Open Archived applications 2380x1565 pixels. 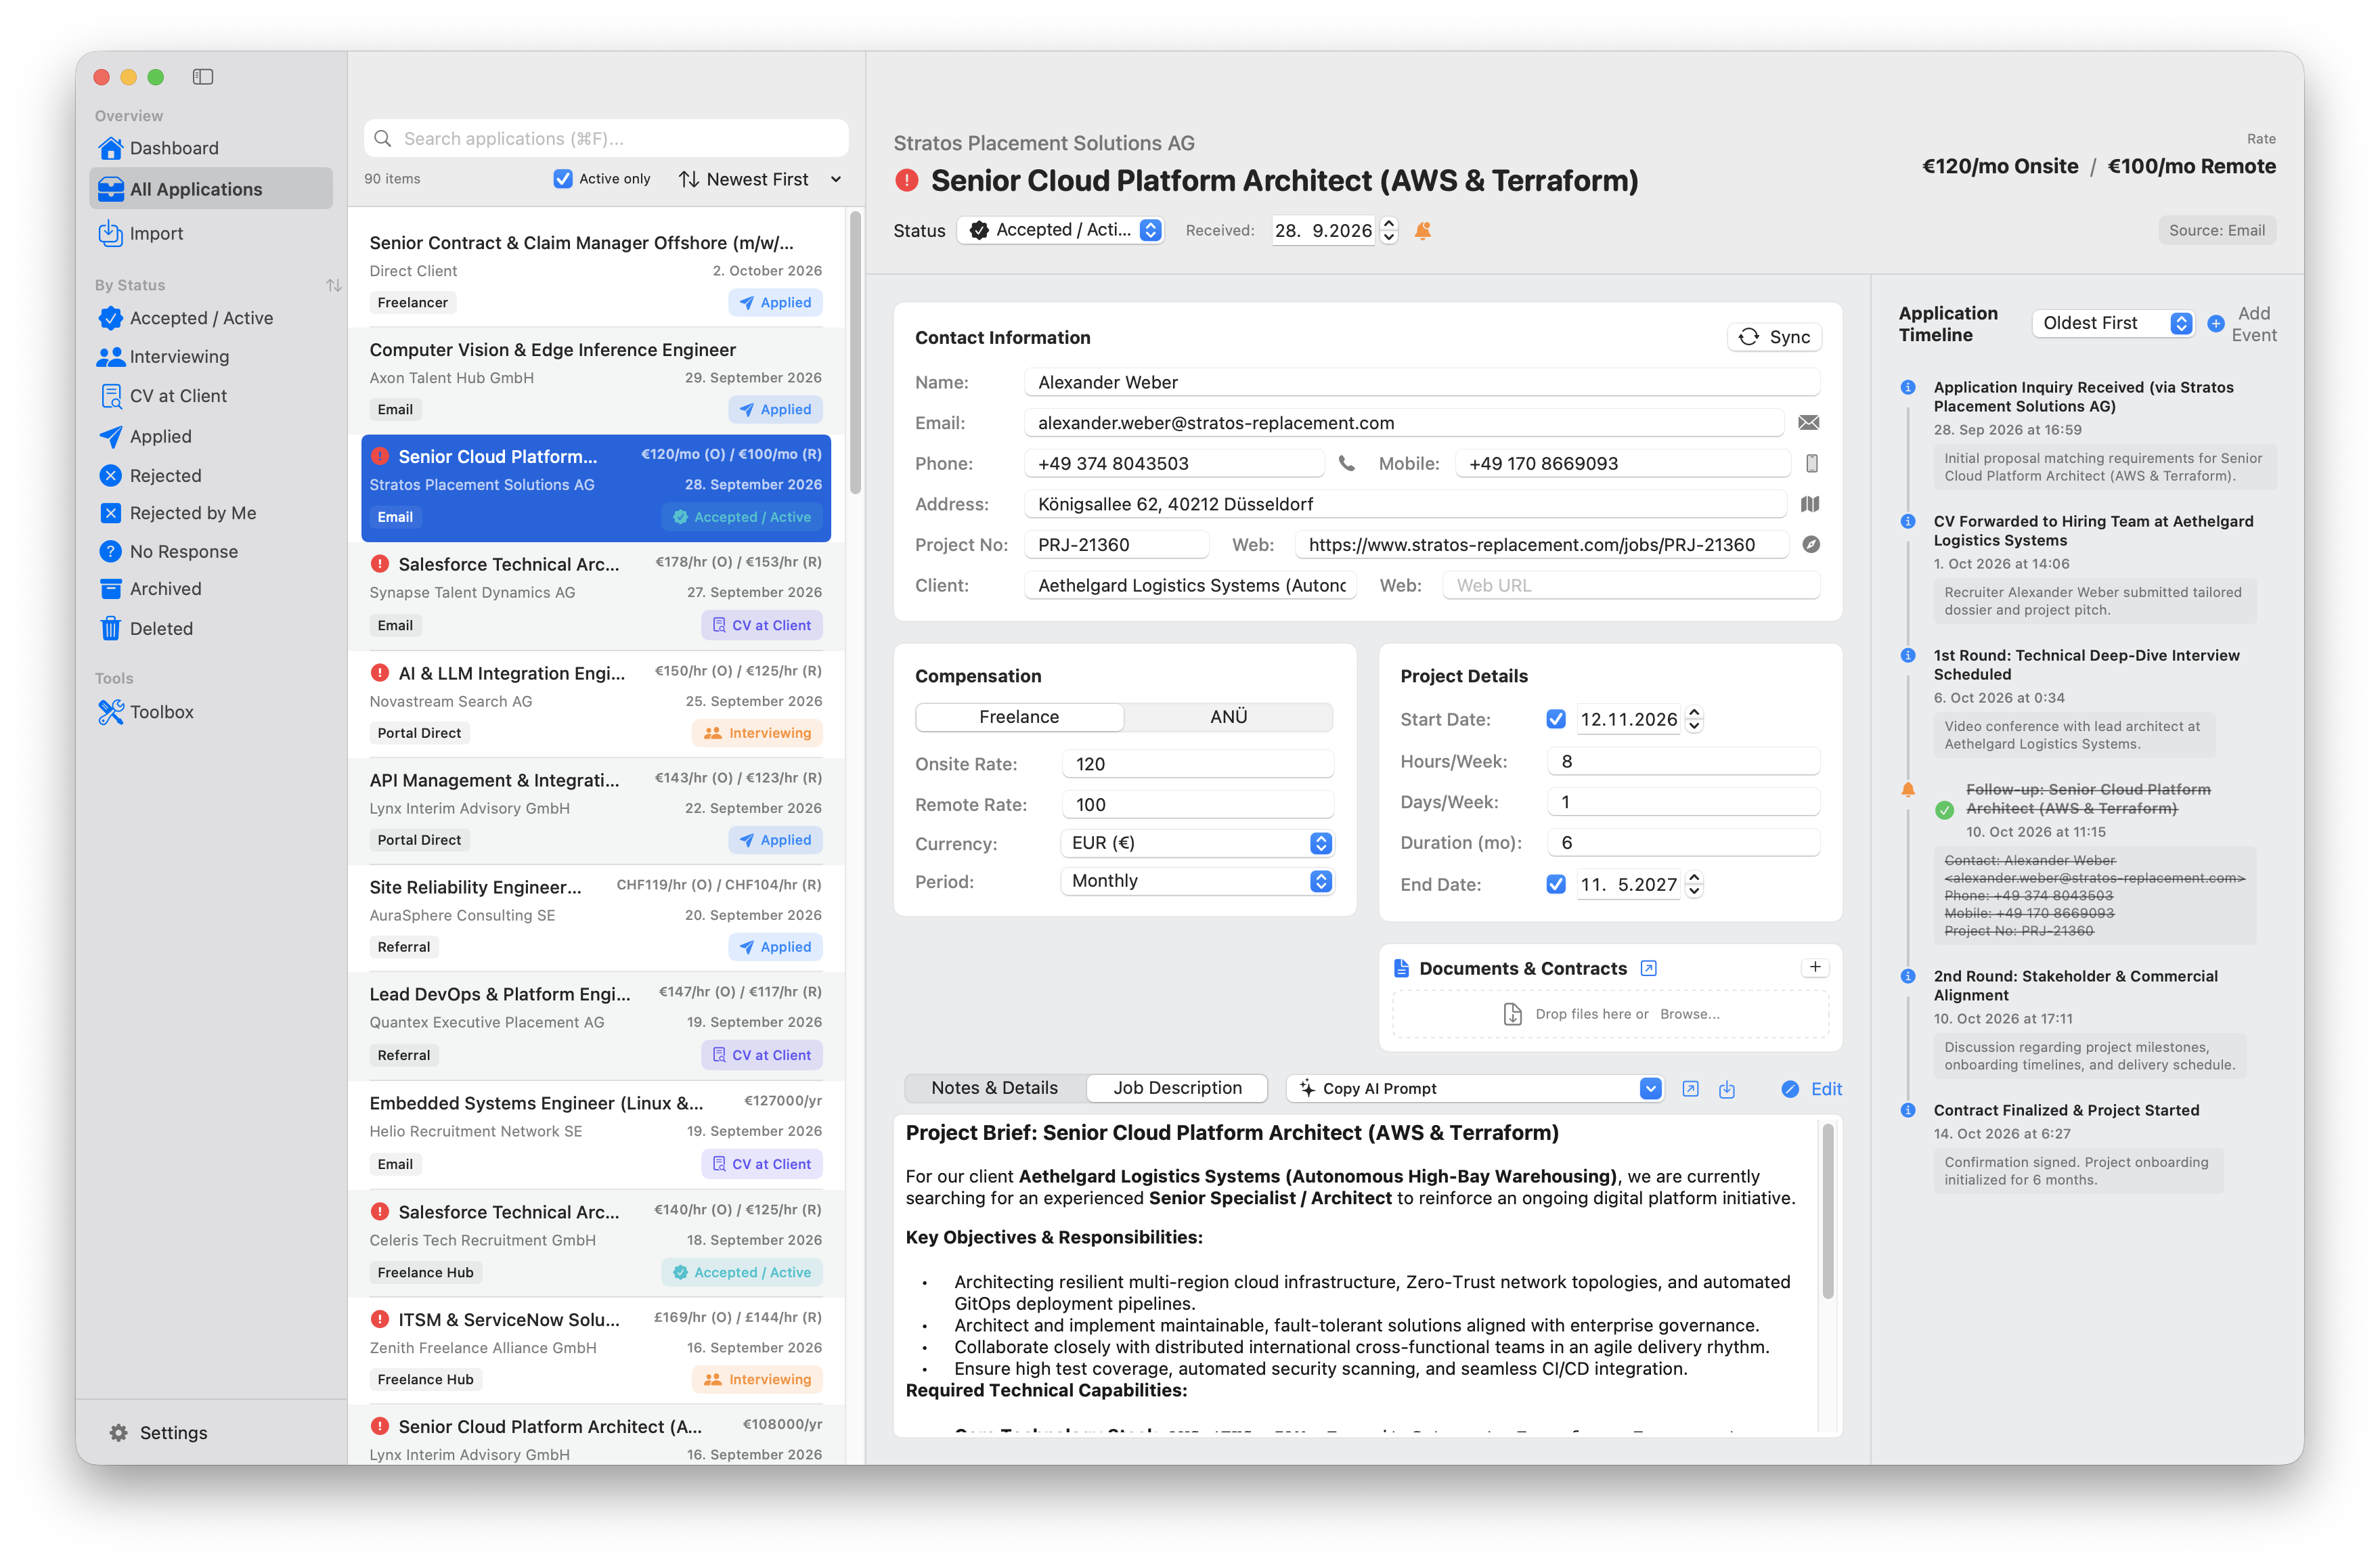(212, 589)
